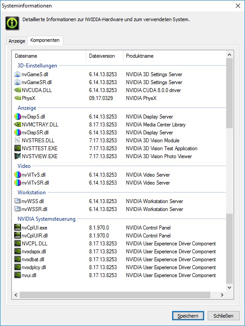Click the horizontal scrollbar thumb
The image size is (245, 326).
(115, 295)
